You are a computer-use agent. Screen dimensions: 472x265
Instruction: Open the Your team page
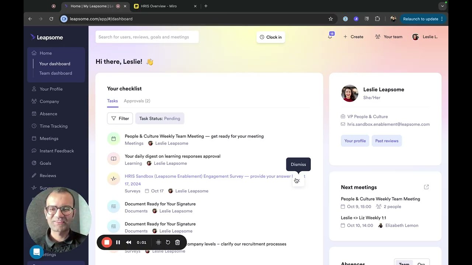[x=389, y=37]
